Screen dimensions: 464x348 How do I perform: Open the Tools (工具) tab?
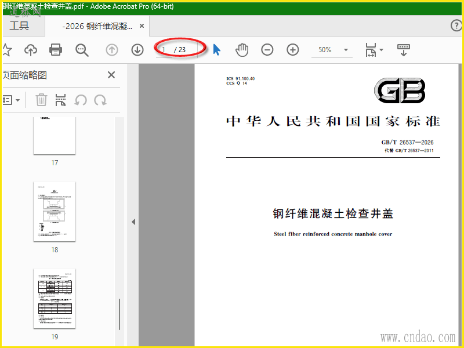coord(20,26)
